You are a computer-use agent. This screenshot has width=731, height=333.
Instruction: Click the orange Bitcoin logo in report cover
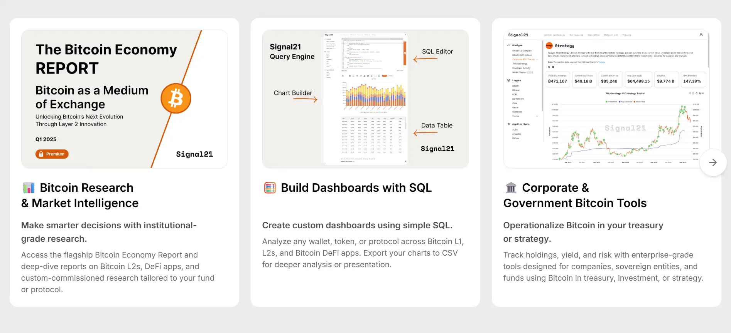tap(176, 99)
